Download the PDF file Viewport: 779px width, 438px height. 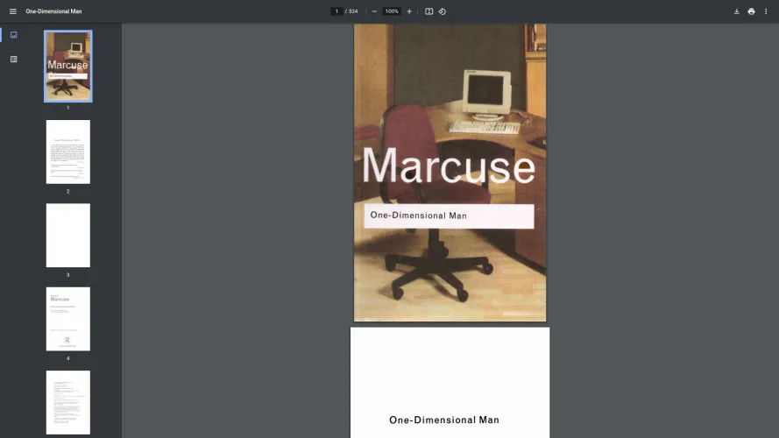coord(737,11)
